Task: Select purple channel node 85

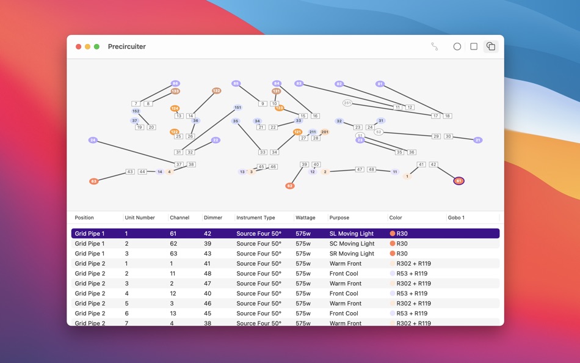Action: click(x=236, y=83)
